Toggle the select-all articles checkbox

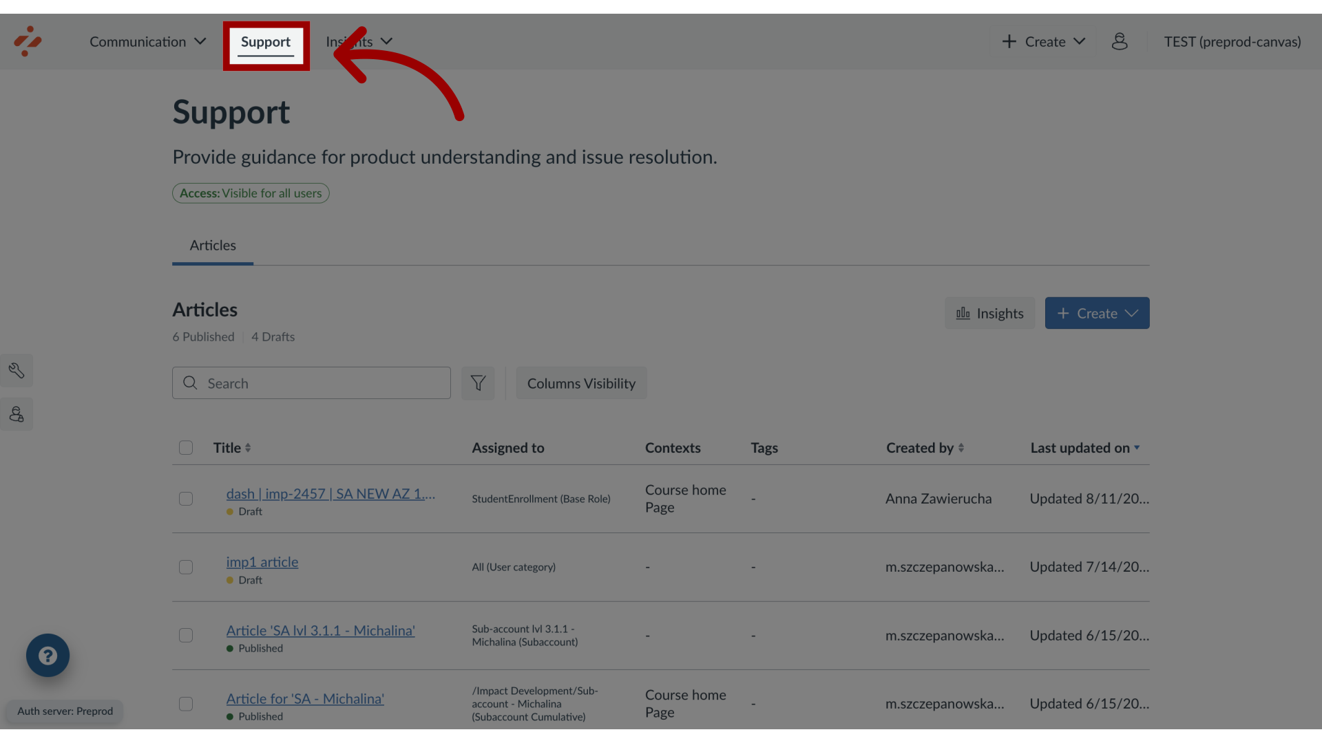[185, 447]
